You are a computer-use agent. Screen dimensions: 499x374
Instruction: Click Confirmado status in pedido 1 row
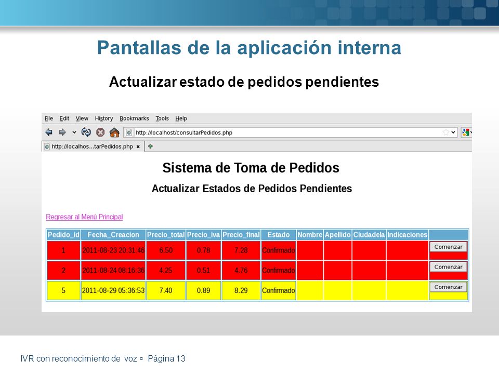[x=279, y=250]
